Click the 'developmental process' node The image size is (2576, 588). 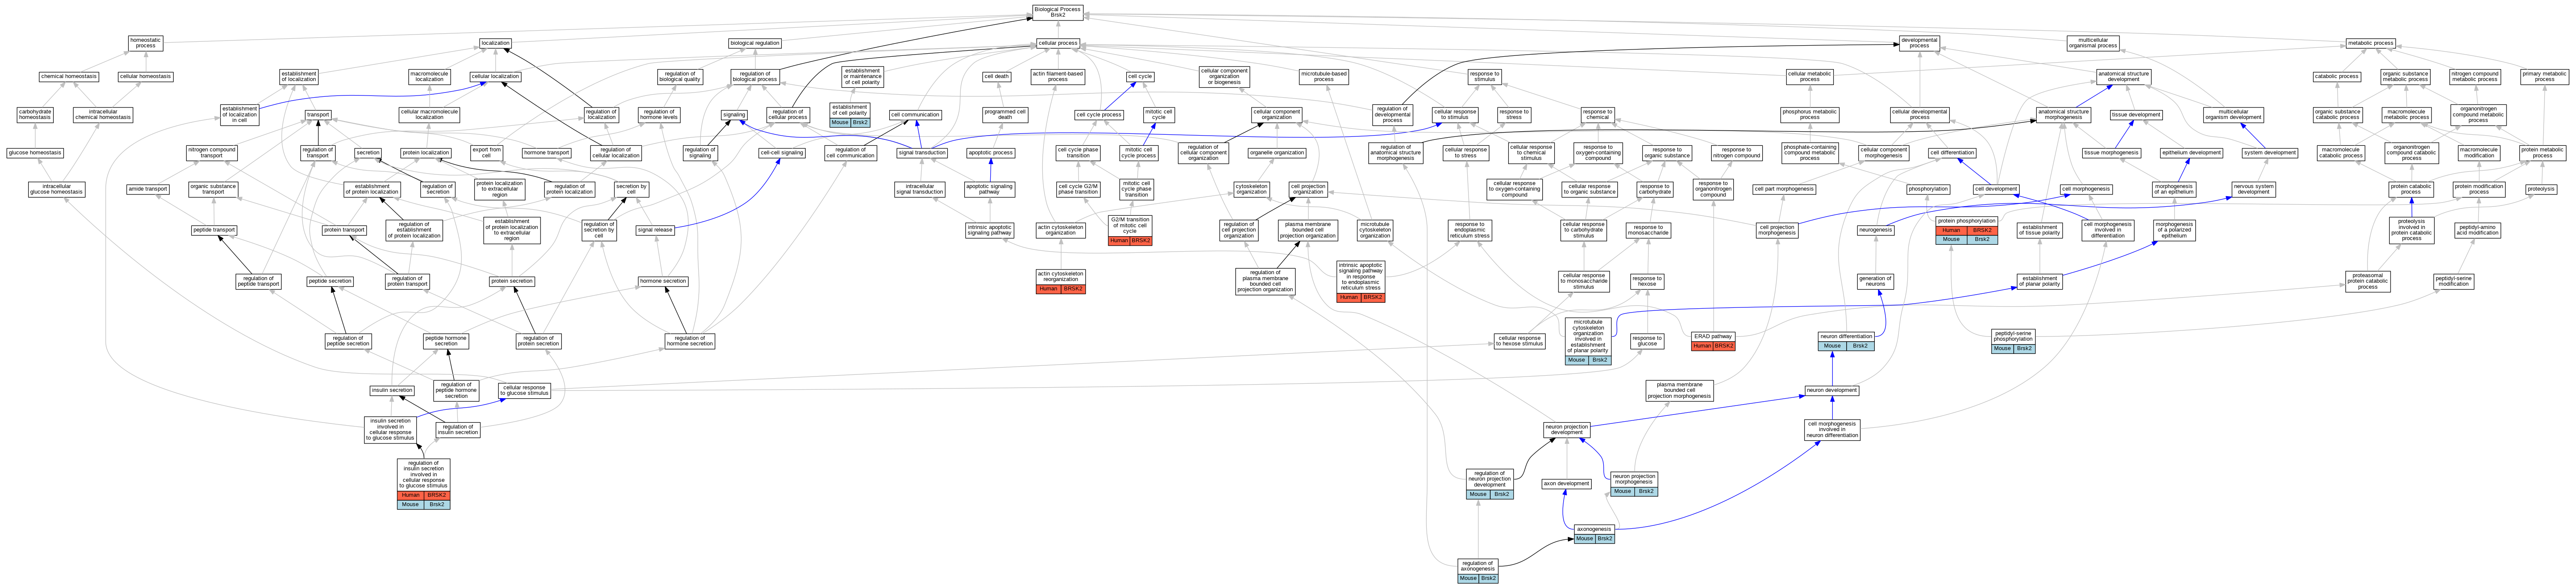1919,43
